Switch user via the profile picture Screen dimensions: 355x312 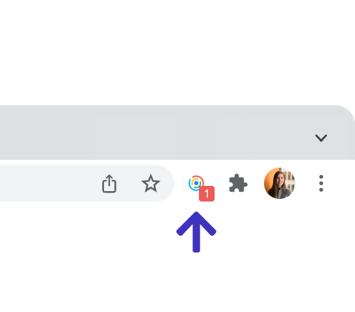[x=280, y=183]
